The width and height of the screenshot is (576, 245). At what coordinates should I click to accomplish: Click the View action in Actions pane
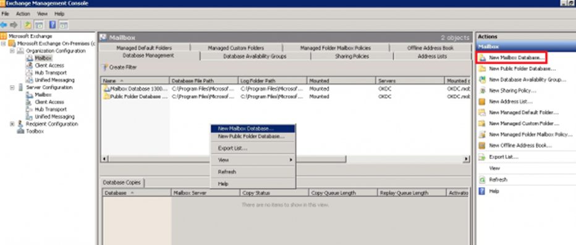click(x=494, y=168)
